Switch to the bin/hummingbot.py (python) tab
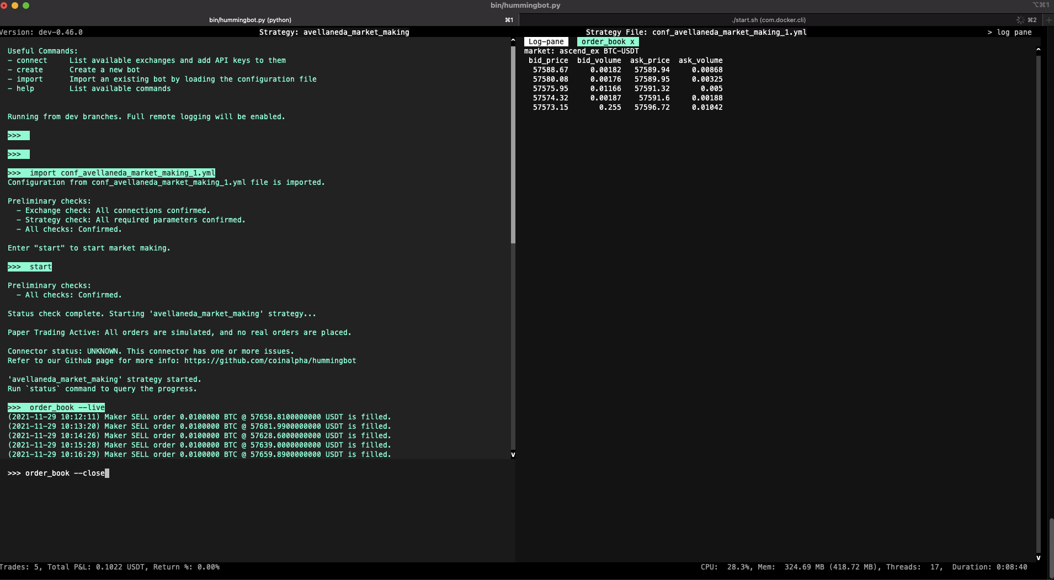The width and height of the screenshot is (1054, 580). pos(249,20)
